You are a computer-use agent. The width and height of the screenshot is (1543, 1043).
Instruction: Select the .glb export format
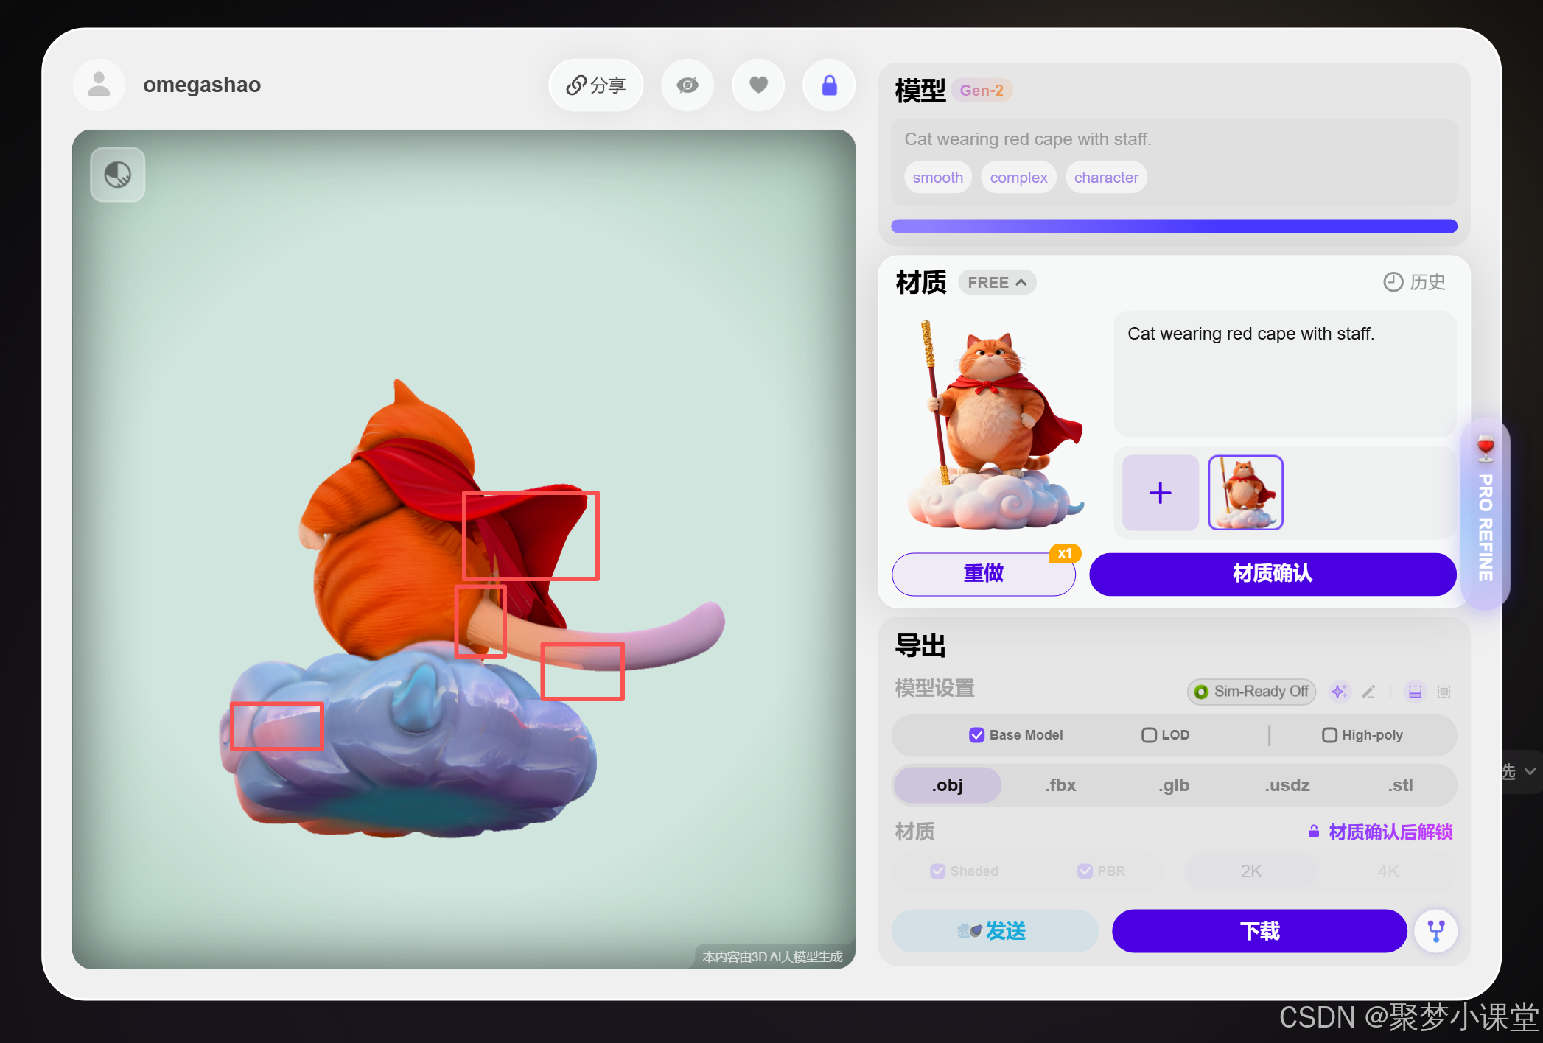tap(1174, 785)
